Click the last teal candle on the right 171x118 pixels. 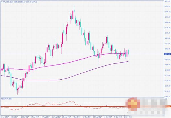[128, 51]
